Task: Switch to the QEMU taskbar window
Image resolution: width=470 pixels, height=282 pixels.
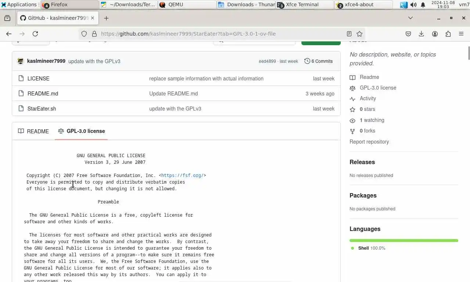Action: (x=187, y=4)
